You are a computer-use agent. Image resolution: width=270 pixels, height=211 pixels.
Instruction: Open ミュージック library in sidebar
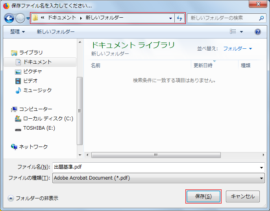tap(37, 90)
